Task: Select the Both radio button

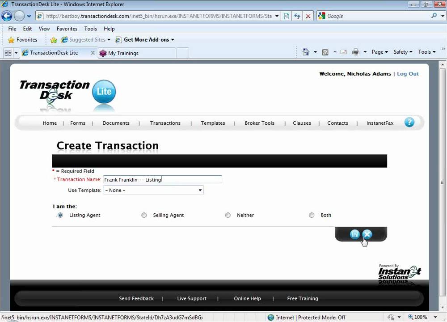Action: coord(312,215)
